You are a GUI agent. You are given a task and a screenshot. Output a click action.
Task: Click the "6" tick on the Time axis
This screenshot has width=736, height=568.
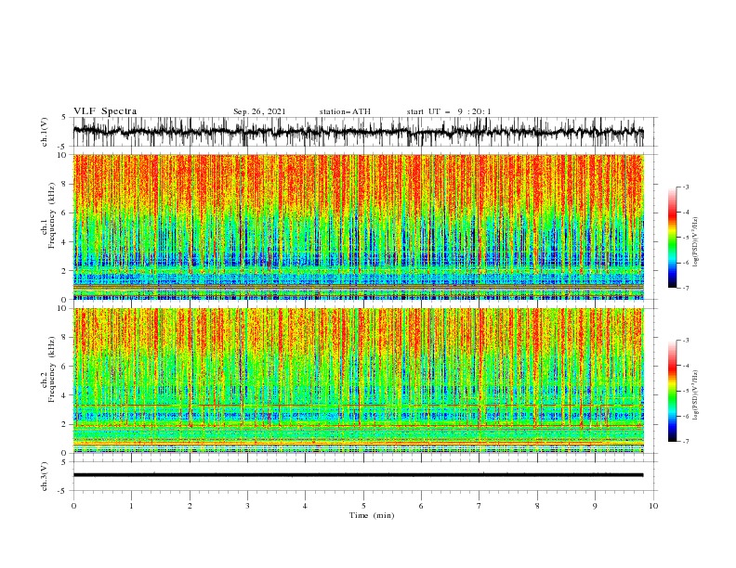421,506
